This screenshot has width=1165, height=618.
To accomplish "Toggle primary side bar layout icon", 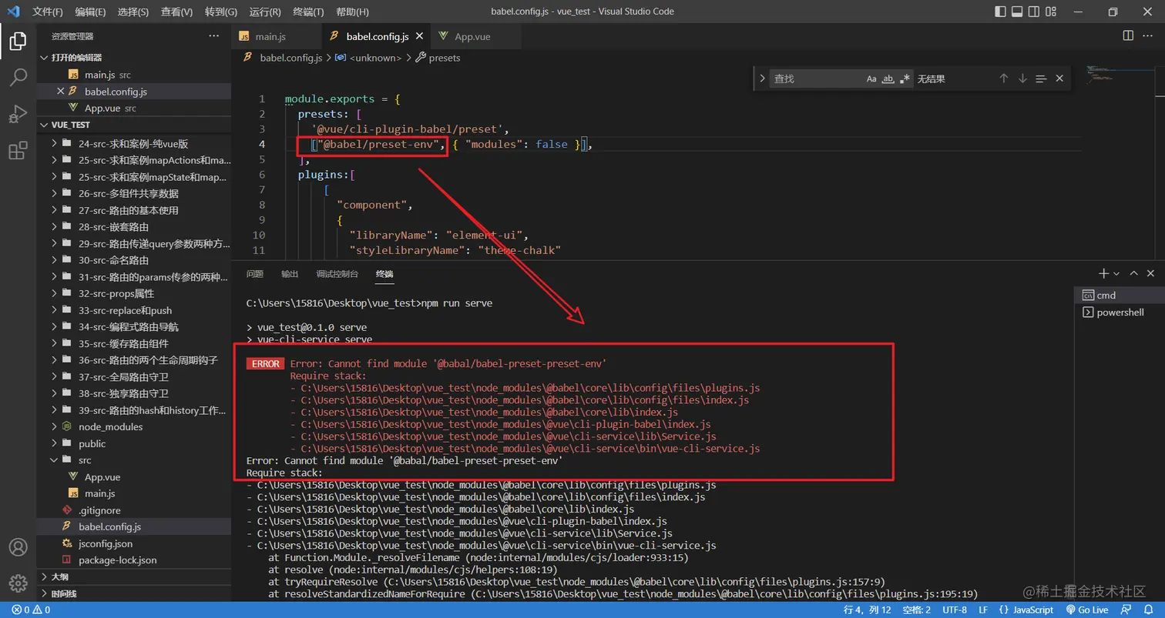I will pos(999,12).
